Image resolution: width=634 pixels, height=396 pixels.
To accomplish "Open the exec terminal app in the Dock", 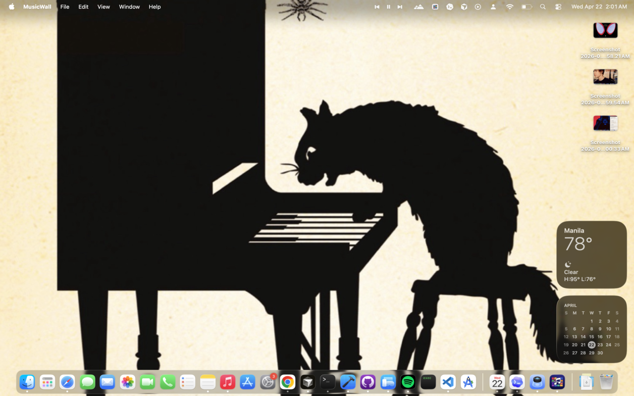I will click(x=427, y=382).
